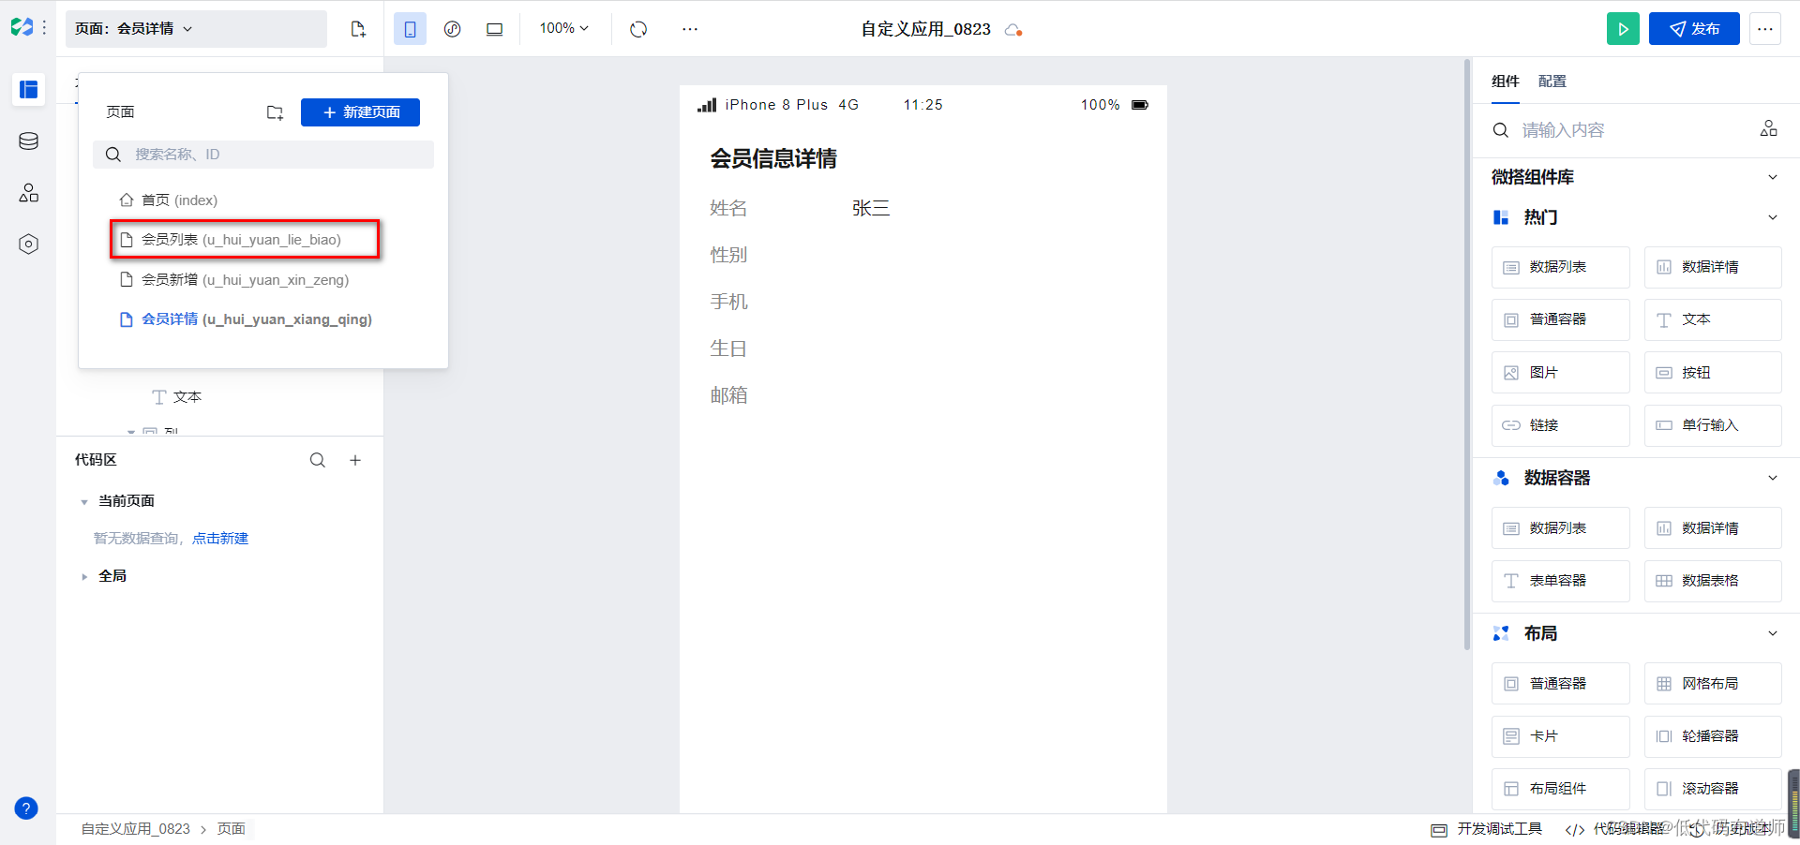Collapse the 数据容器 component group
Viewport: 1800px width, 845px height.
tap(1772, 479)
